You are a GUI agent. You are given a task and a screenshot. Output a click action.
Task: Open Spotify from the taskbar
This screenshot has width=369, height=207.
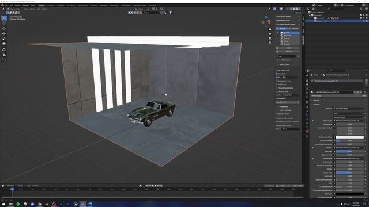pos(18,204)
